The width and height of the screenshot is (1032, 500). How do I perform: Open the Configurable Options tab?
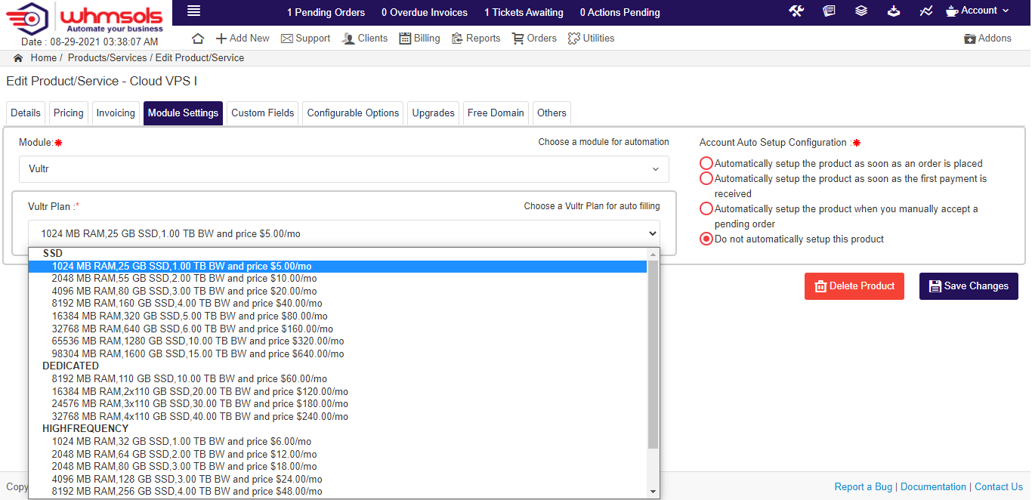353,113
